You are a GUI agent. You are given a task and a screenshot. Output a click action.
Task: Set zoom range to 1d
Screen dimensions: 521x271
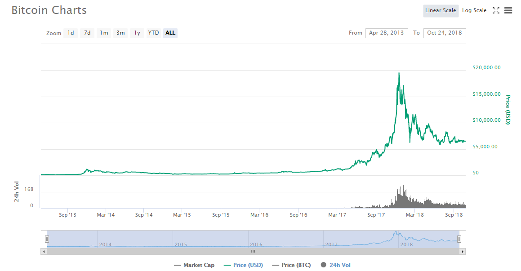tap(71, 33)
